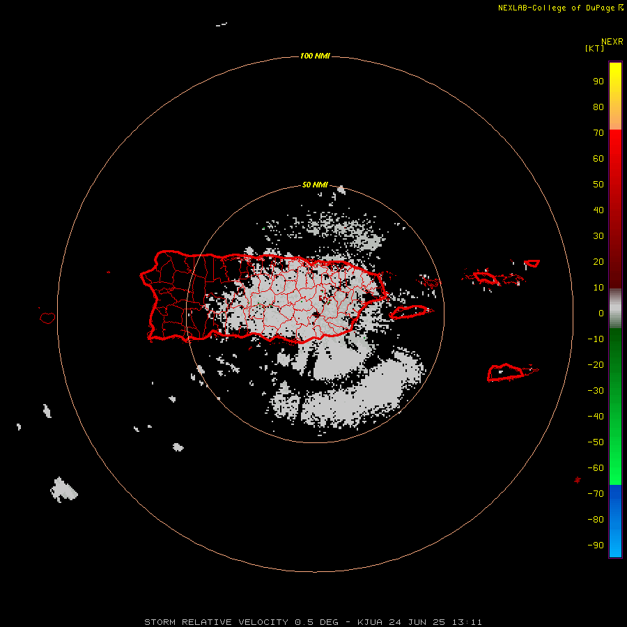Click the 0 value on velocity scale
The image size is (627, 627).
tap(601, 313)
